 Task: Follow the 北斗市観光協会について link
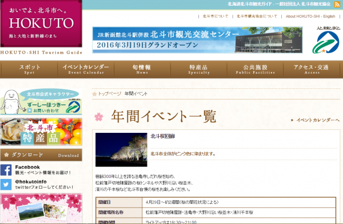pos(257,17)
